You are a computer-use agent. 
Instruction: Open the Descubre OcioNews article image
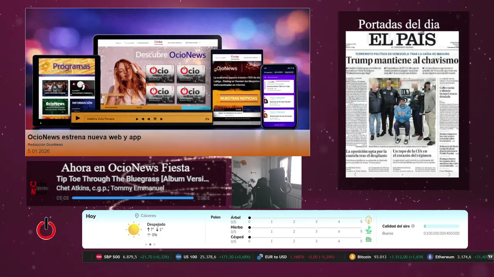pos(167,69)
